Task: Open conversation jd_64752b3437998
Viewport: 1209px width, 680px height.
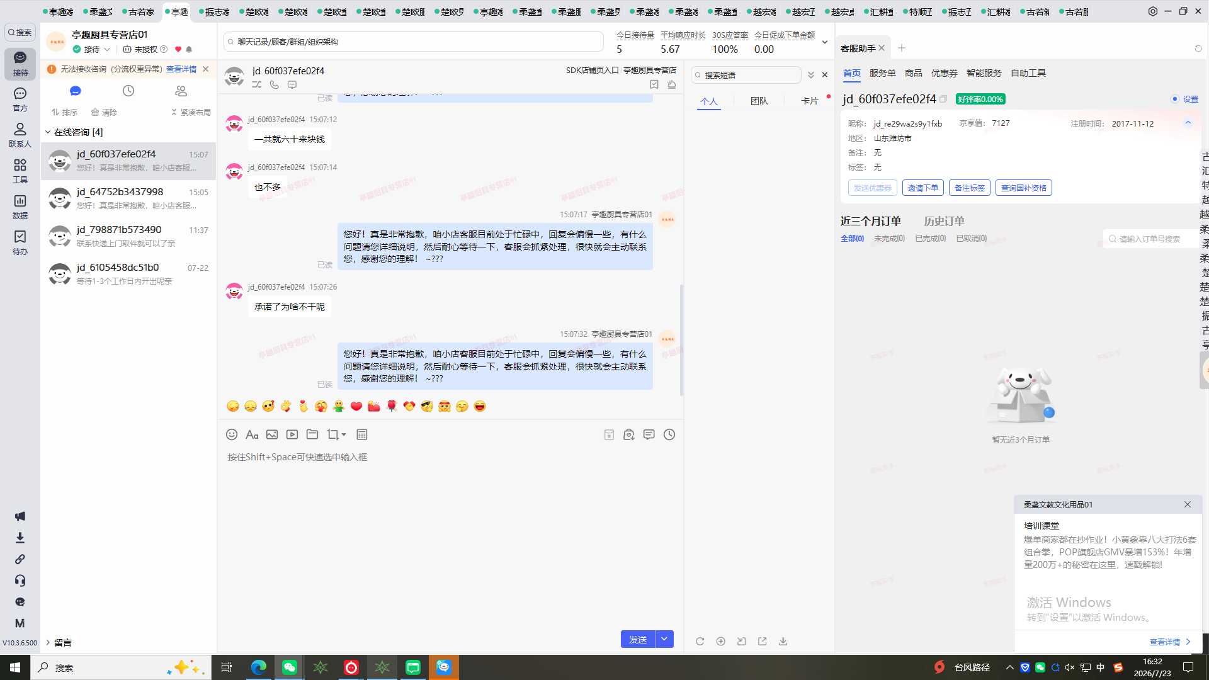Action: 128,198
